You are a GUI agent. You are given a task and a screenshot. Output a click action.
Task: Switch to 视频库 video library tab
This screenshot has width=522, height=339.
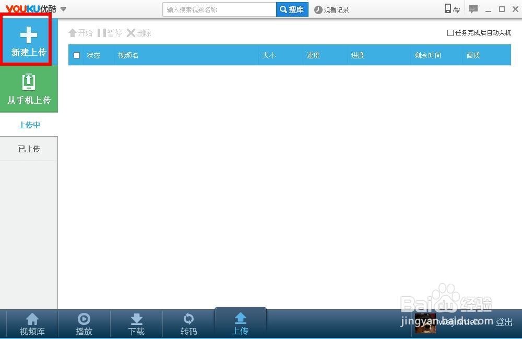pos(32,324)
